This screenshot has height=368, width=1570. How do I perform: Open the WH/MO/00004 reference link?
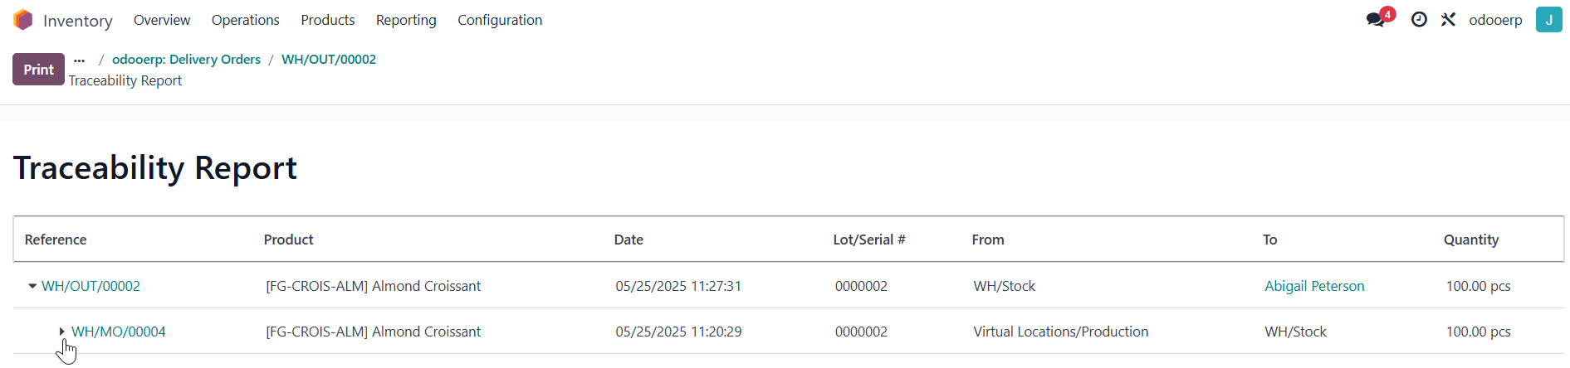pos(118,332)
